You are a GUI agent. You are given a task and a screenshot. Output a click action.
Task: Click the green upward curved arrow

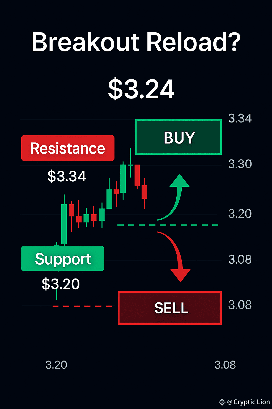pos(173,197)
